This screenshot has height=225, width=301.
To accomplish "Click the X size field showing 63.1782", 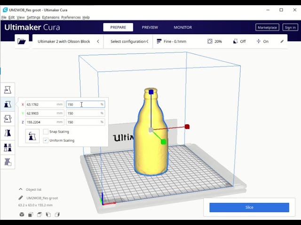I will point(45,105).
